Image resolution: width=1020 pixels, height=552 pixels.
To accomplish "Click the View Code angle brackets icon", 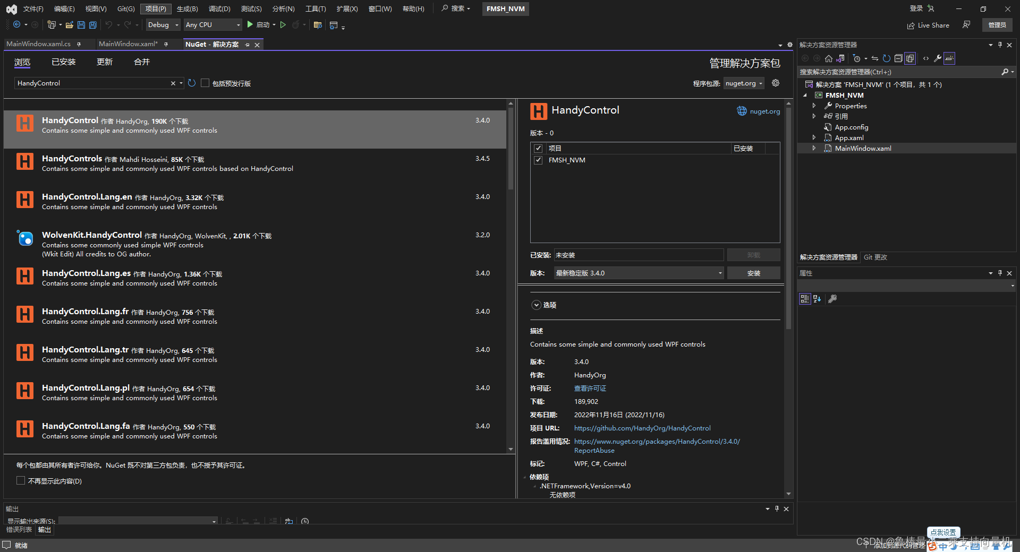I will (926, 58).
